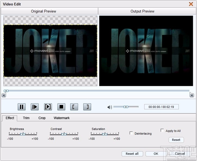
Task: Click the Pause playback button
Action: tap(21, 107)
